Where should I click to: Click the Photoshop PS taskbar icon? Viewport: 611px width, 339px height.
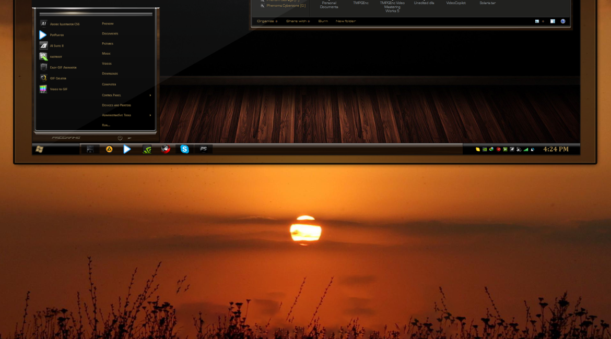(204, 149)
